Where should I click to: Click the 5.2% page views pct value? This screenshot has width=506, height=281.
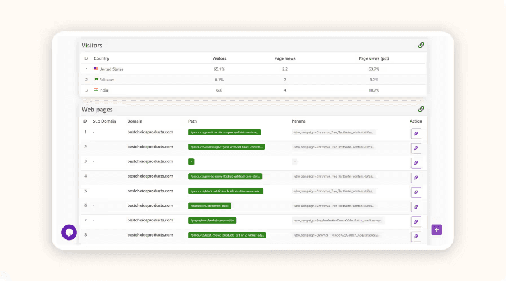click(x=374, y=80)
